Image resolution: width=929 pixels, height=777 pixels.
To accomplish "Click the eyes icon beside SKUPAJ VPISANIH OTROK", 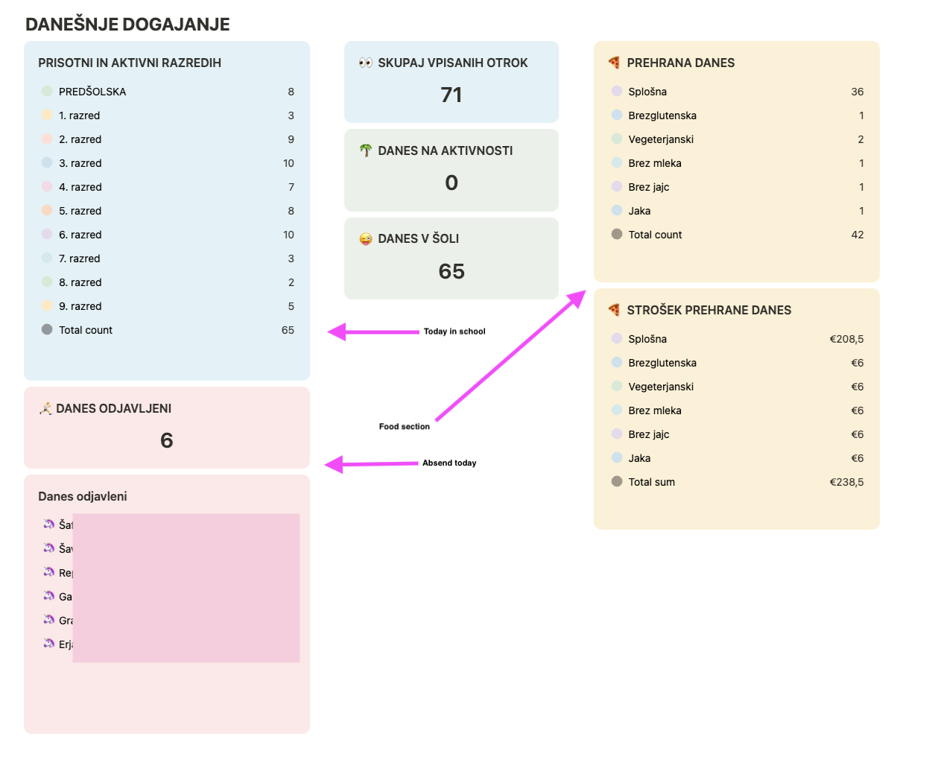I will click(365, 63).
